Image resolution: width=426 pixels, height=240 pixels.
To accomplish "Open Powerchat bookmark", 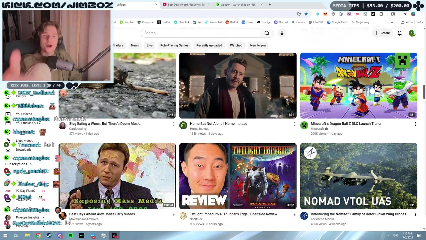I will coord(213,22).
